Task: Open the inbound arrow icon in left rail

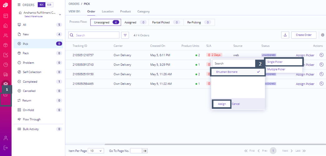Action: coord(6,55)
